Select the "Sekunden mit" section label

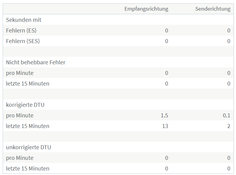24,20
